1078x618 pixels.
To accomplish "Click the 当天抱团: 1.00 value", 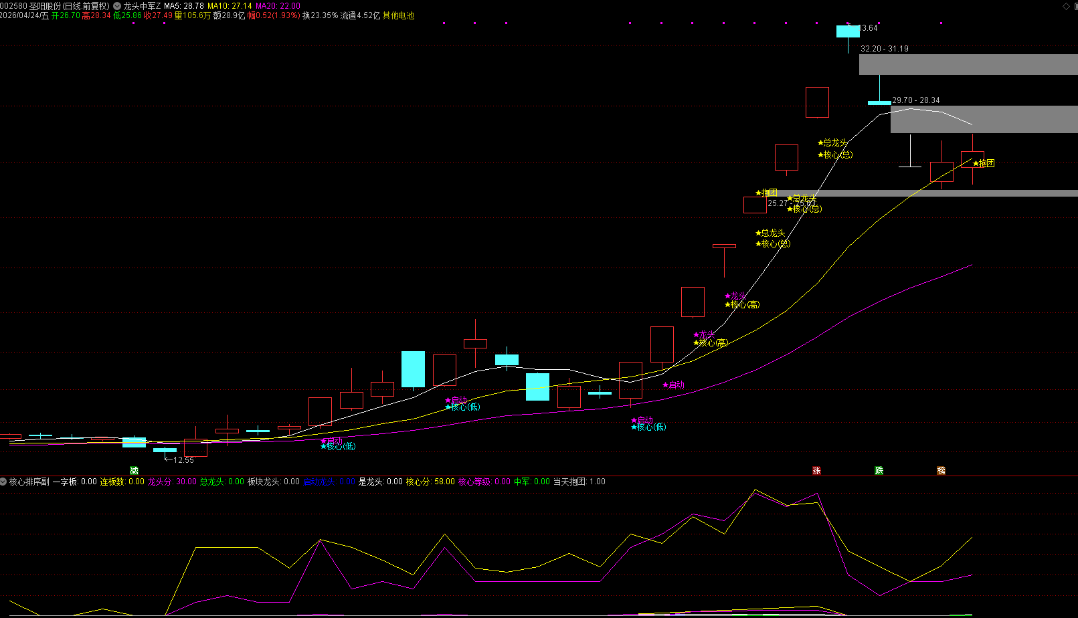I will click(579, 482).
